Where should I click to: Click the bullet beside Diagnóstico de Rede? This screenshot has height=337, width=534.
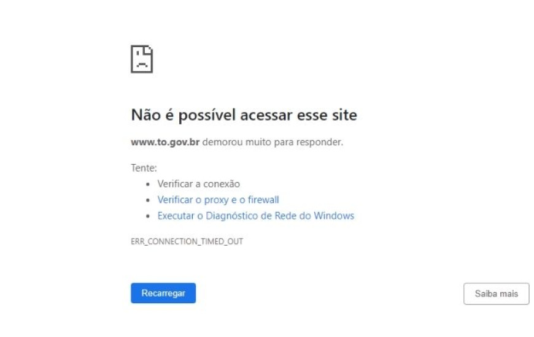147,216
